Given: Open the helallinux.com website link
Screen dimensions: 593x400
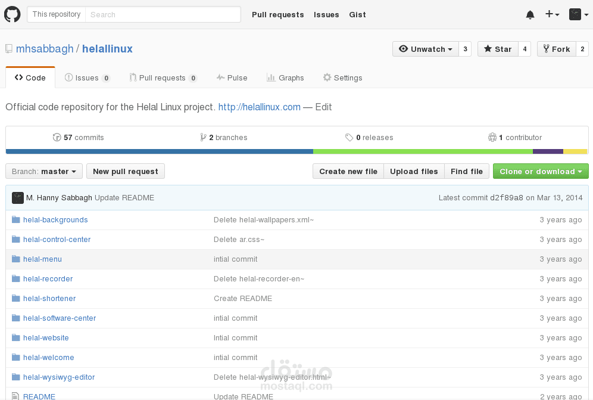Looking at the screenshot, I should [259, 107].
